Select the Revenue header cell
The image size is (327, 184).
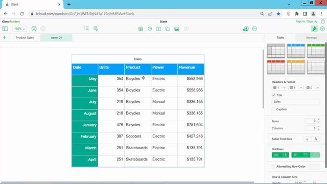[x=191, y=69]
